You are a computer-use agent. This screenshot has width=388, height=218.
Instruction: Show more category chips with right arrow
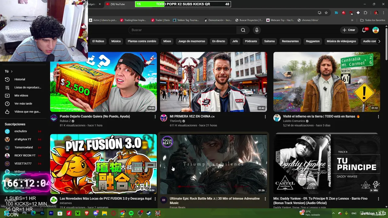[x=379, y=41]
